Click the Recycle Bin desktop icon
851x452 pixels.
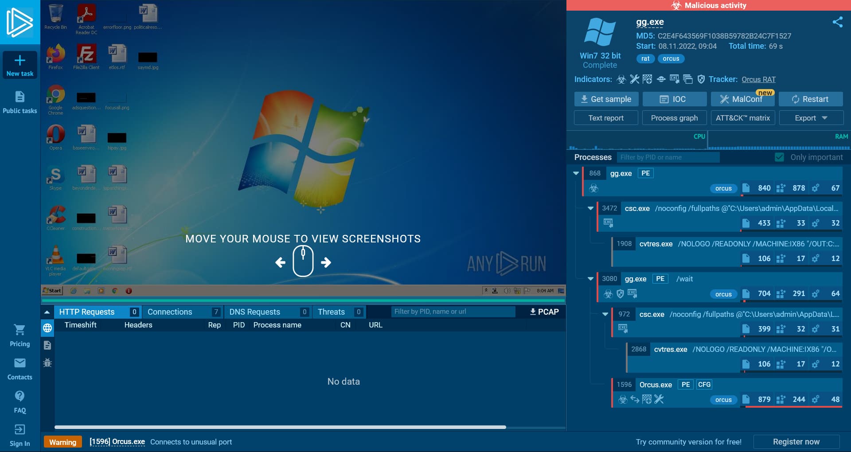point(56,17)
